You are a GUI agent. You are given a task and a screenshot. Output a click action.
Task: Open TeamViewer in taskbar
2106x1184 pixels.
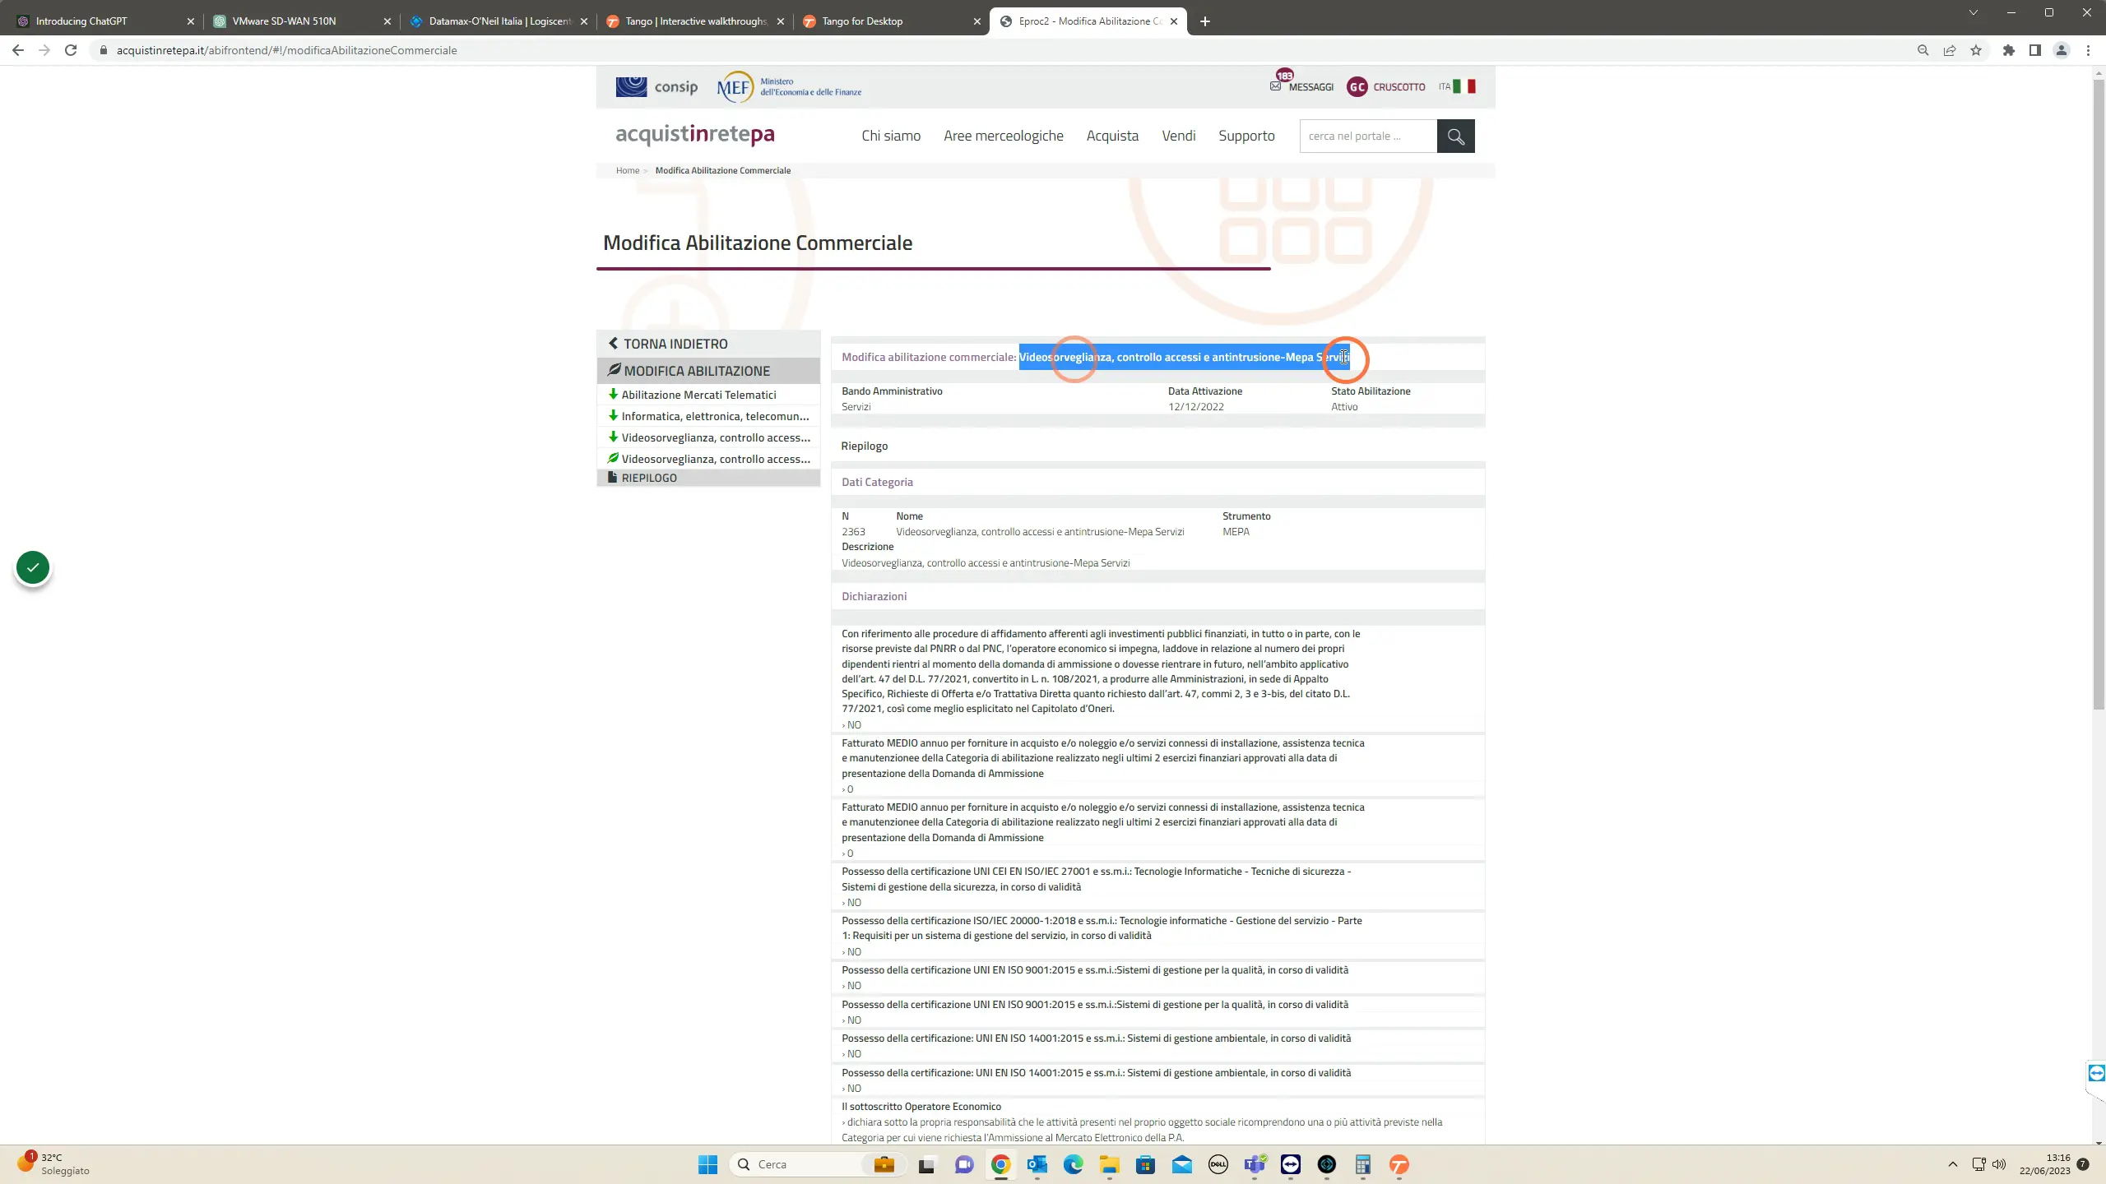coord(1291,1164)
